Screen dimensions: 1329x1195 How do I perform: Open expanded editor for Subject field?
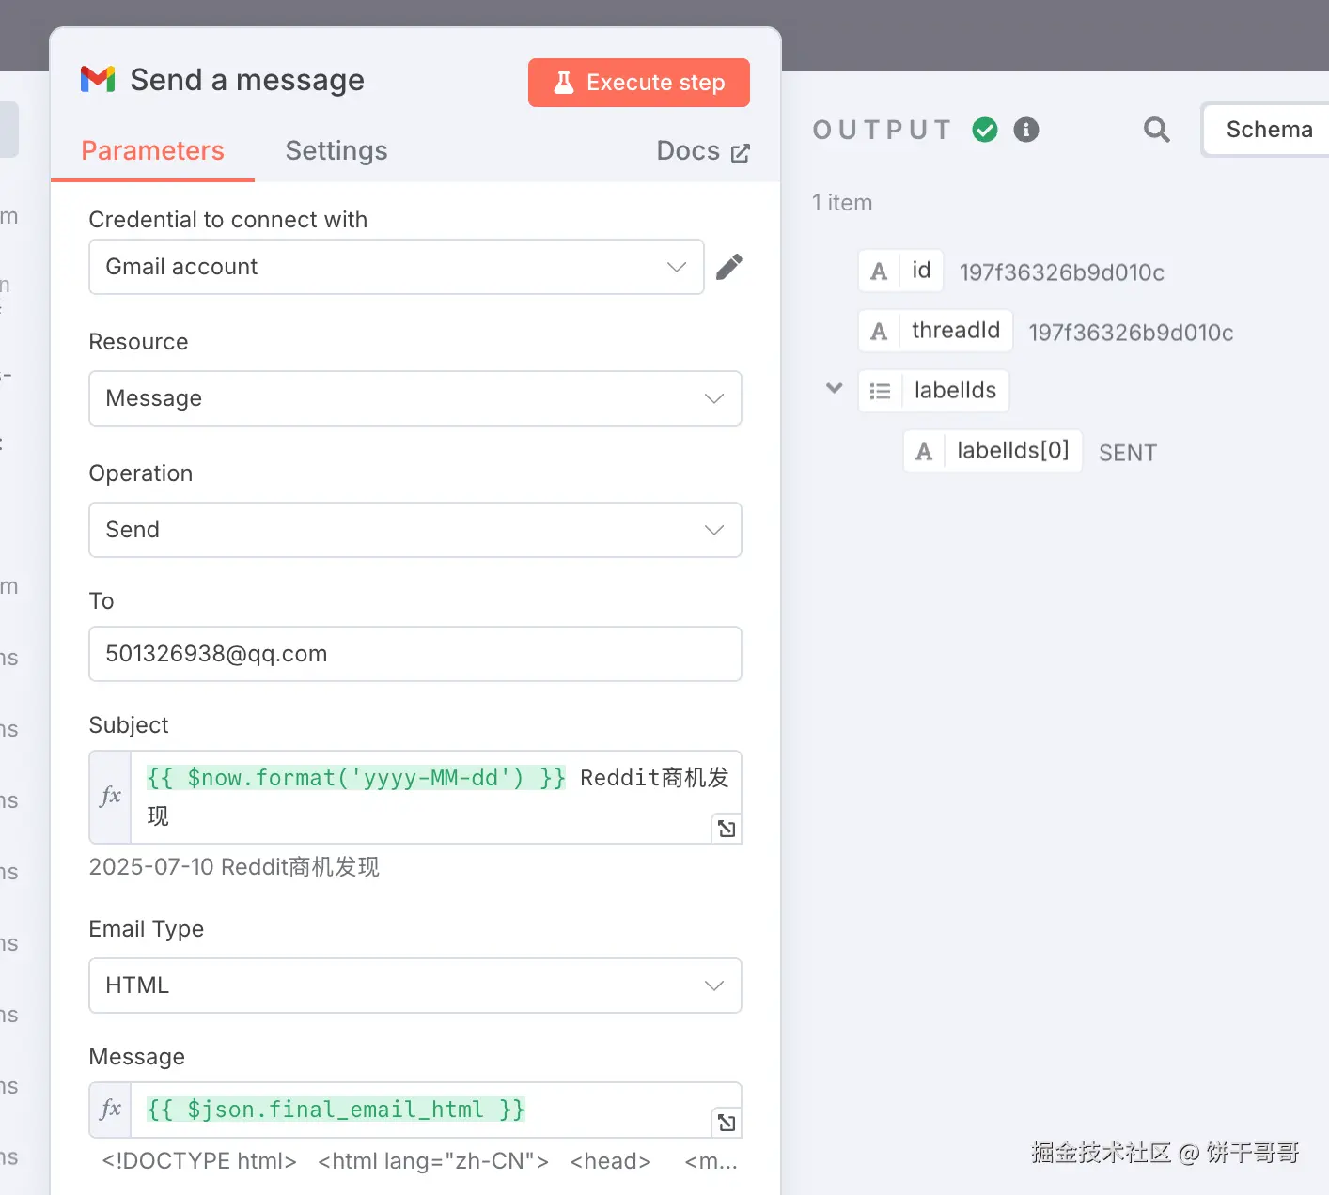pyautogui.click(x=727, y=829)
